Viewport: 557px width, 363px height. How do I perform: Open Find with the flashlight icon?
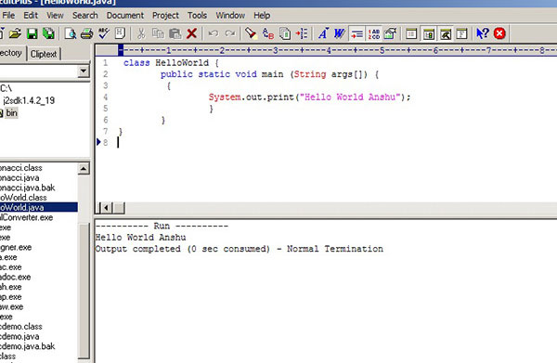pyautogui.click(x=251, y=33)
